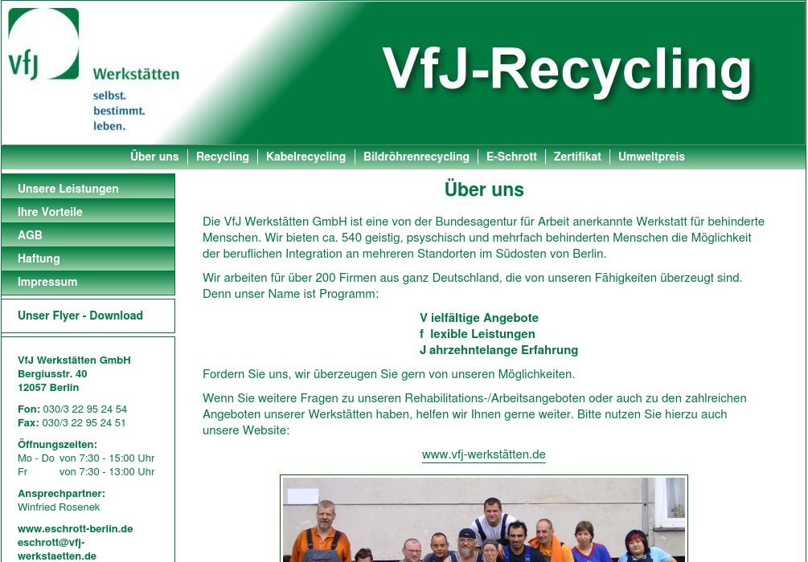Open Unsere Leistungen in the sidebar
Screen dimensions: 808x562
(68, 188)
